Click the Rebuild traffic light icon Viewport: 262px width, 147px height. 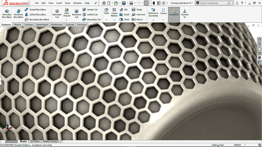[153, 3]
